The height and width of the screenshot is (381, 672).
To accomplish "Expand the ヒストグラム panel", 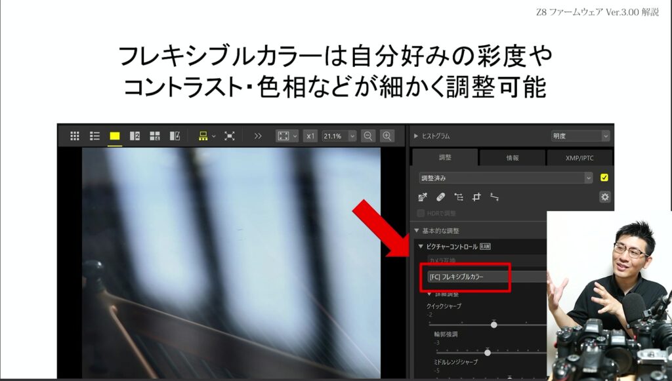I will pos(415,136).
